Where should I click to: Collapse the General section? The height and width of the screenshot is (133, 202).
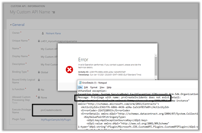click(x=11, y=25)
